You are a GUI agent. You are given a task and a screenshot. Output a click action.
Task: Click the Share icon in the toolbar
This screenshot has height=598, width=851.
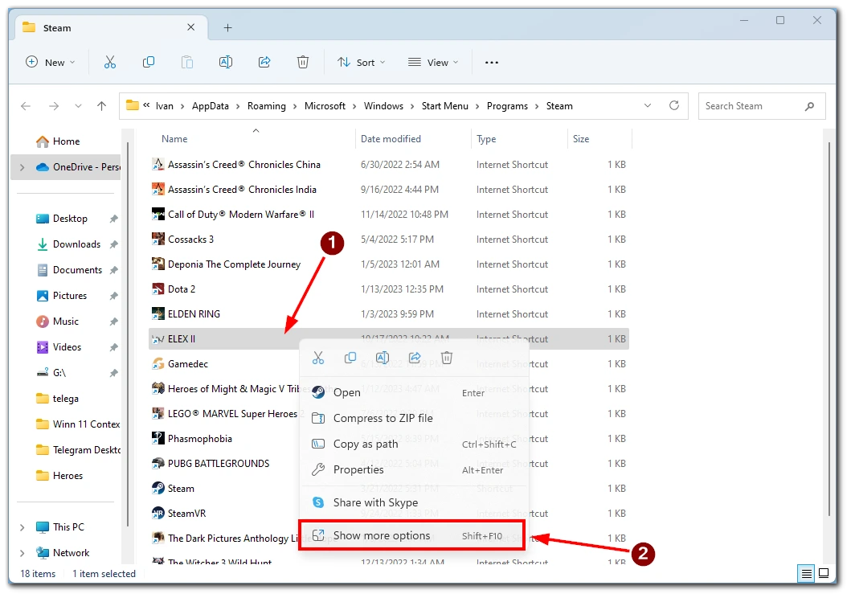(264, 63)
